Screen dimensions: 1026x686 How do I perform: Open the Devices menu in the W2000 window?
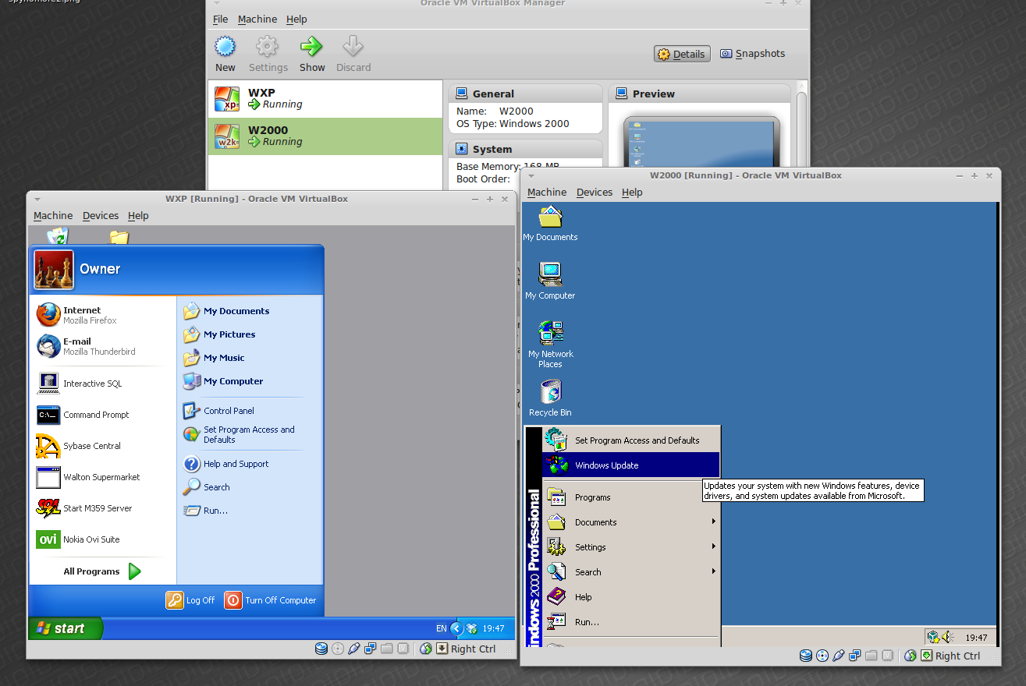[x=595, y=193]
